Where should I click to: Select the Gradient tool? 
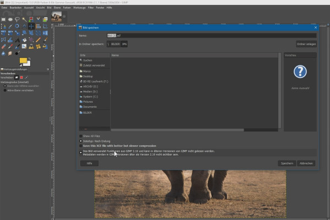[x=31, y=40]
